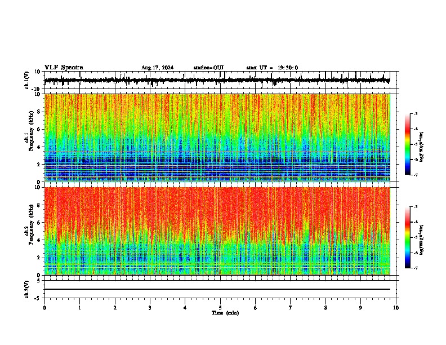Image resolution: width=446 pixels, height=345 pixels.
Task: Click the ch.1 "Frequency (kHz)" axis label
Action: click(x=31, y=131)
